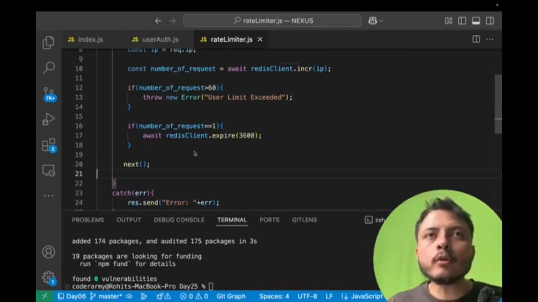Toggle the secondary side bar
538x302 pixels.
click(490, 21)
